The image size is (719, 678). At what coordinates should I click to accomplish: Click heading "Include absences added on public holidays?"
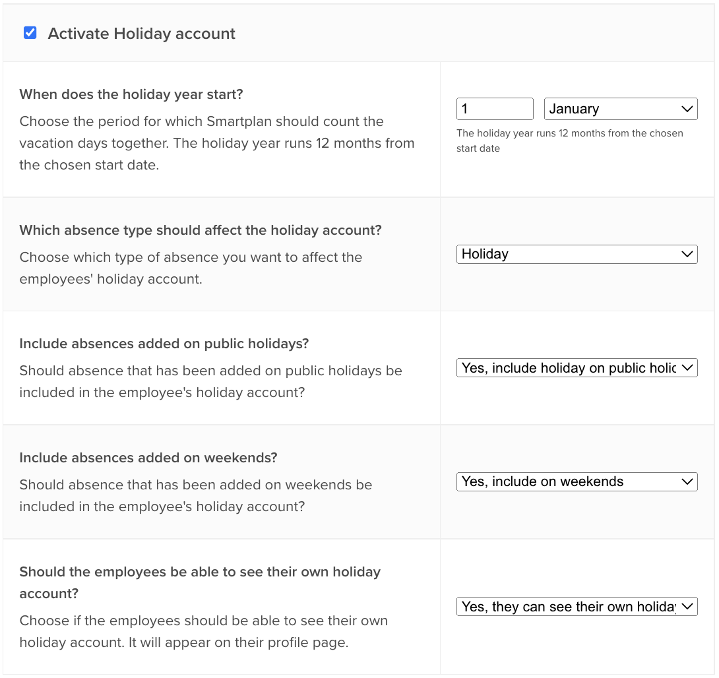(164, 344)
